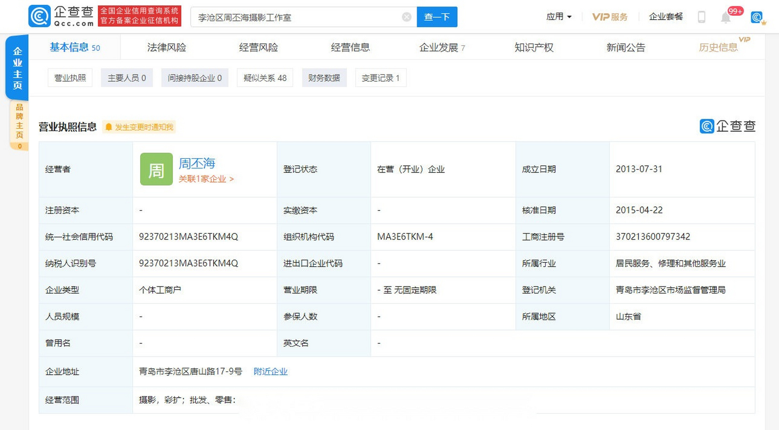Screen dimensions: 779x430
Task: Select the organization code MA3E6TKM-4
Action: pos(405,237)
